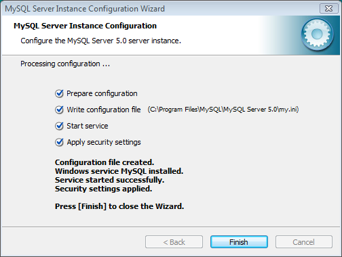Click the Finish button to close wizard
The width and height of the screenshot is (342, 257).
pos(239,242)
